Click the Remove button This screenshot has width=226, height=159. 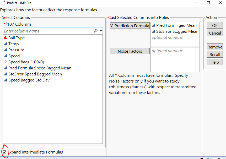pyautogui.click(x=215, y=47)
